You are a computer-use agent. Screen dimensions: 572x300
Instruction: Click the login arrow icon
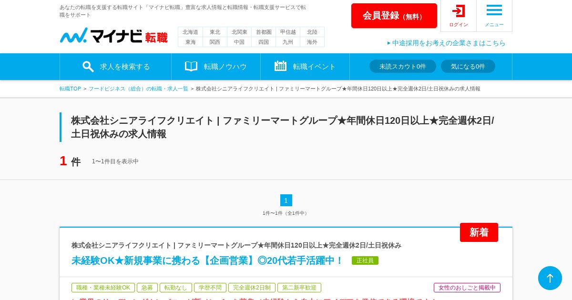[459, 11]
